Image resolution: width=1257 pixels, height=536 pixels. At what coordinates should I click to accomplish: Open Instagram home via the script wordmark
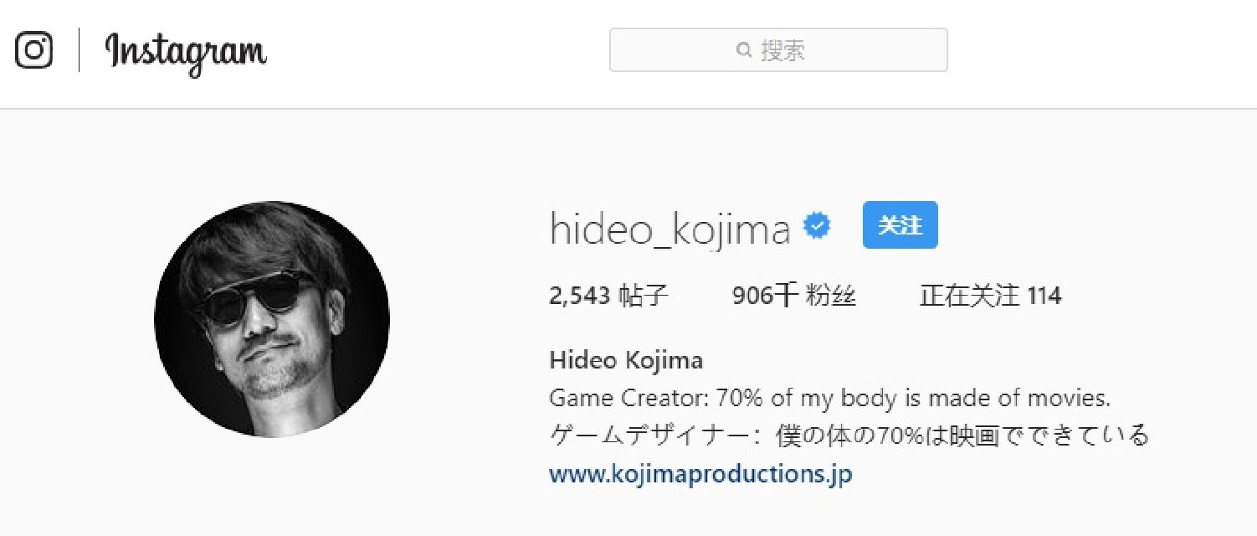click(x=186, y=53)
